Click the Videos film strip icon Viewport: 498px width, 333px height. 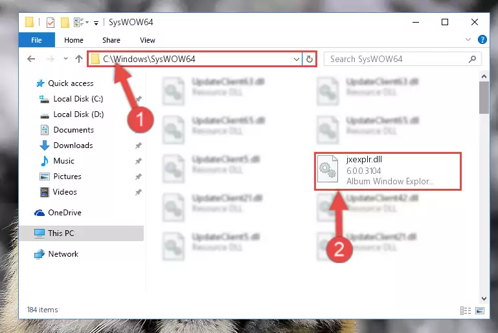[45, 192]
